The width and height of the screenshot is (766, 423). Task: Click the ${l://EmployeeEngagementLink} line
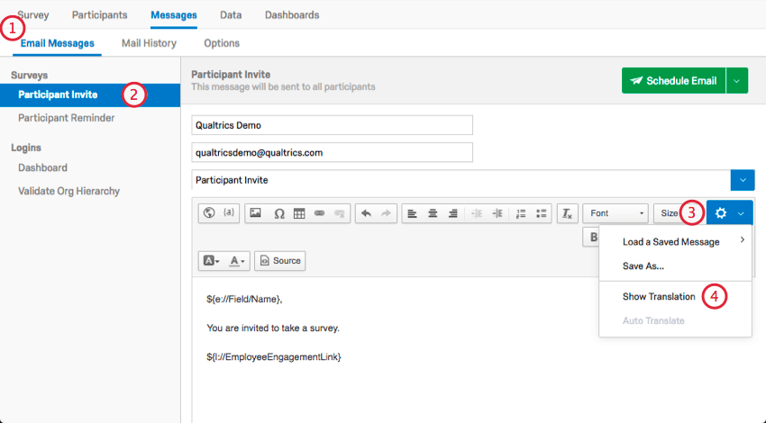274,357
